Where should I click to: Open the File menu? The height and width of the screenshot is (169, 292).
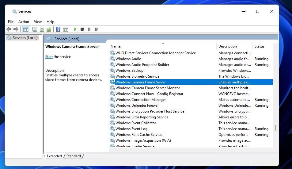pyautogui.click(x=11, y=22)
